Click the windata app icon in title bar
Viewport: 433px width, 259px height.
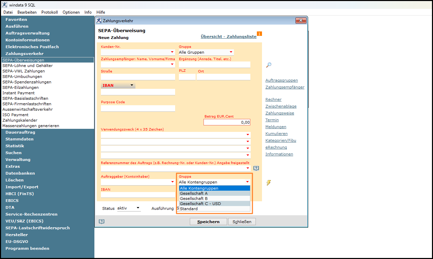click(4, 5)
